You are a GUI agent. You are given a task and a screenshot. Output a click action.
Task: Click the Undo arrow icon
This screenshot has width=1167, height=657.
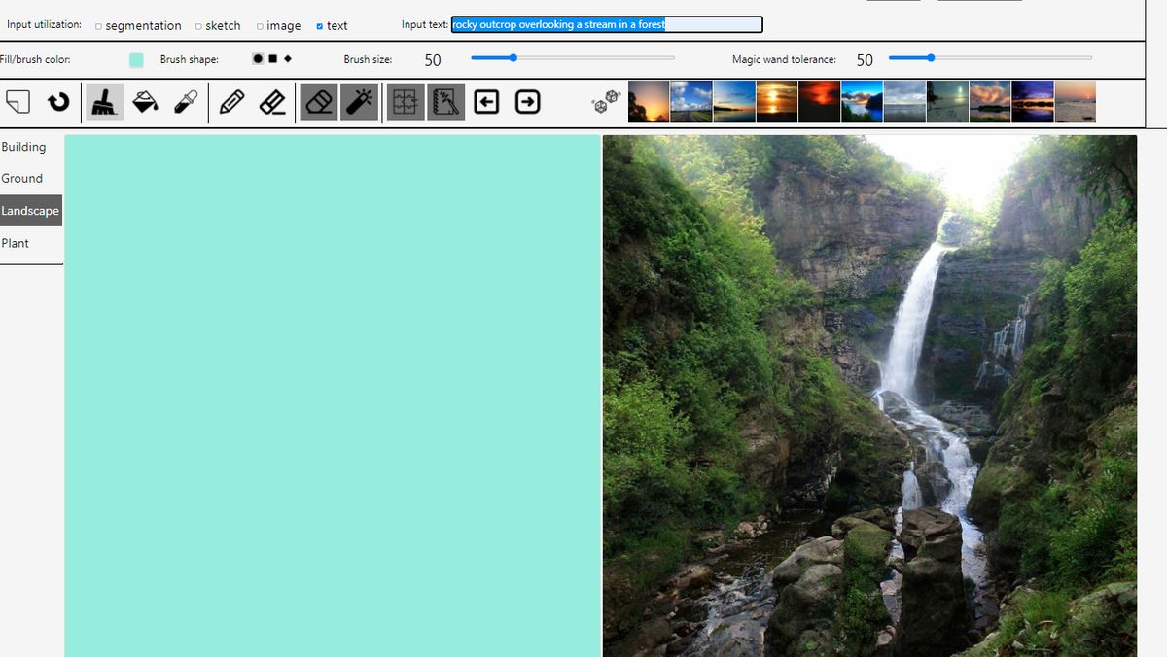(57, 101)
